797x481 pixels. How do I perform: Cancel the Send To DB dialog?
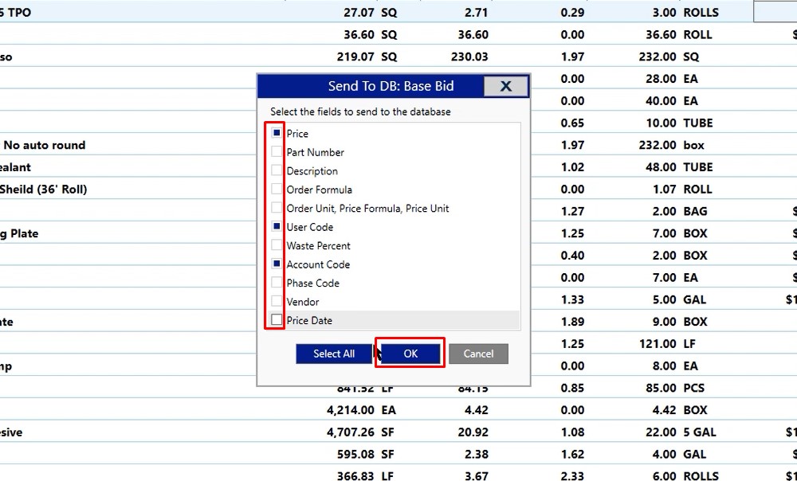478,354
